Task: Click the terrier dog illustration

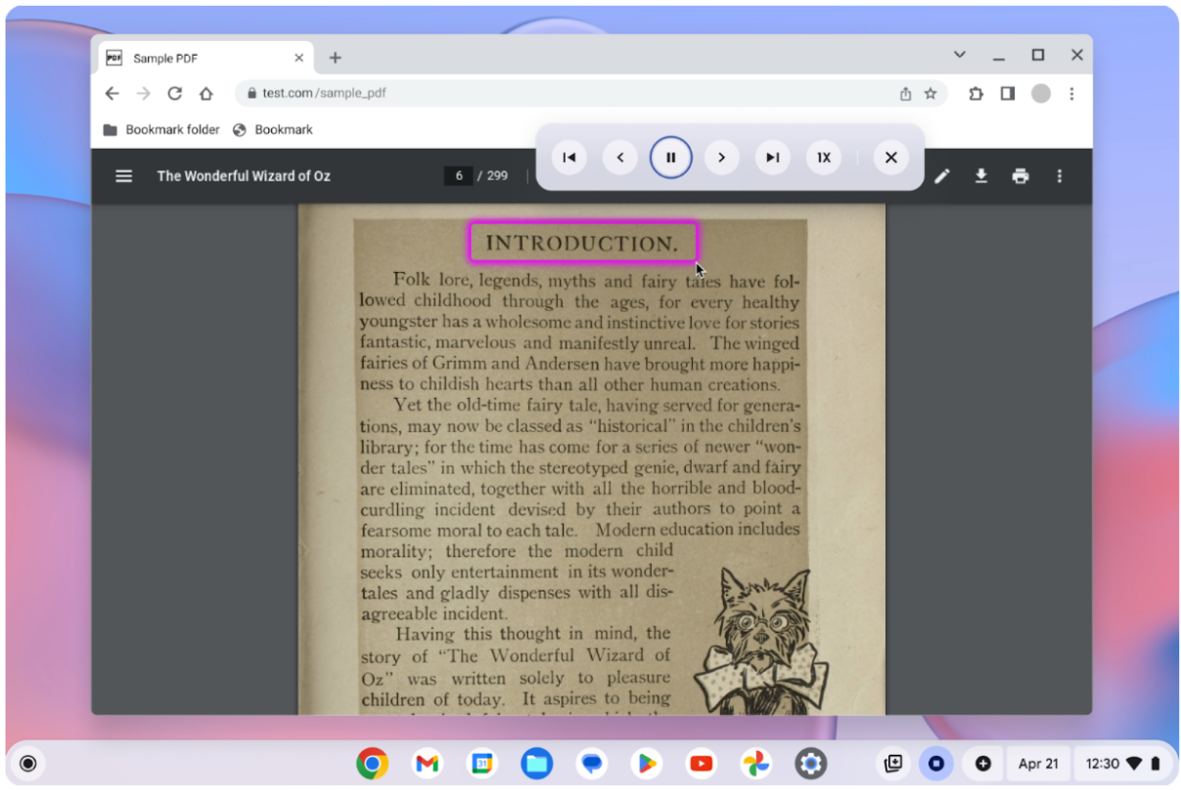Action: pyautogui.click(x=760, y=640)
